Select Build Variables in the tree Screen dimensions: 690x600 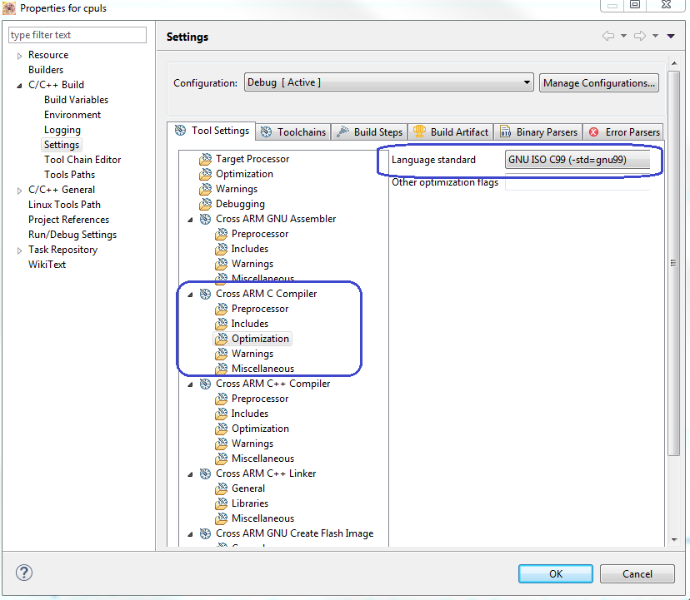[76, 100]
